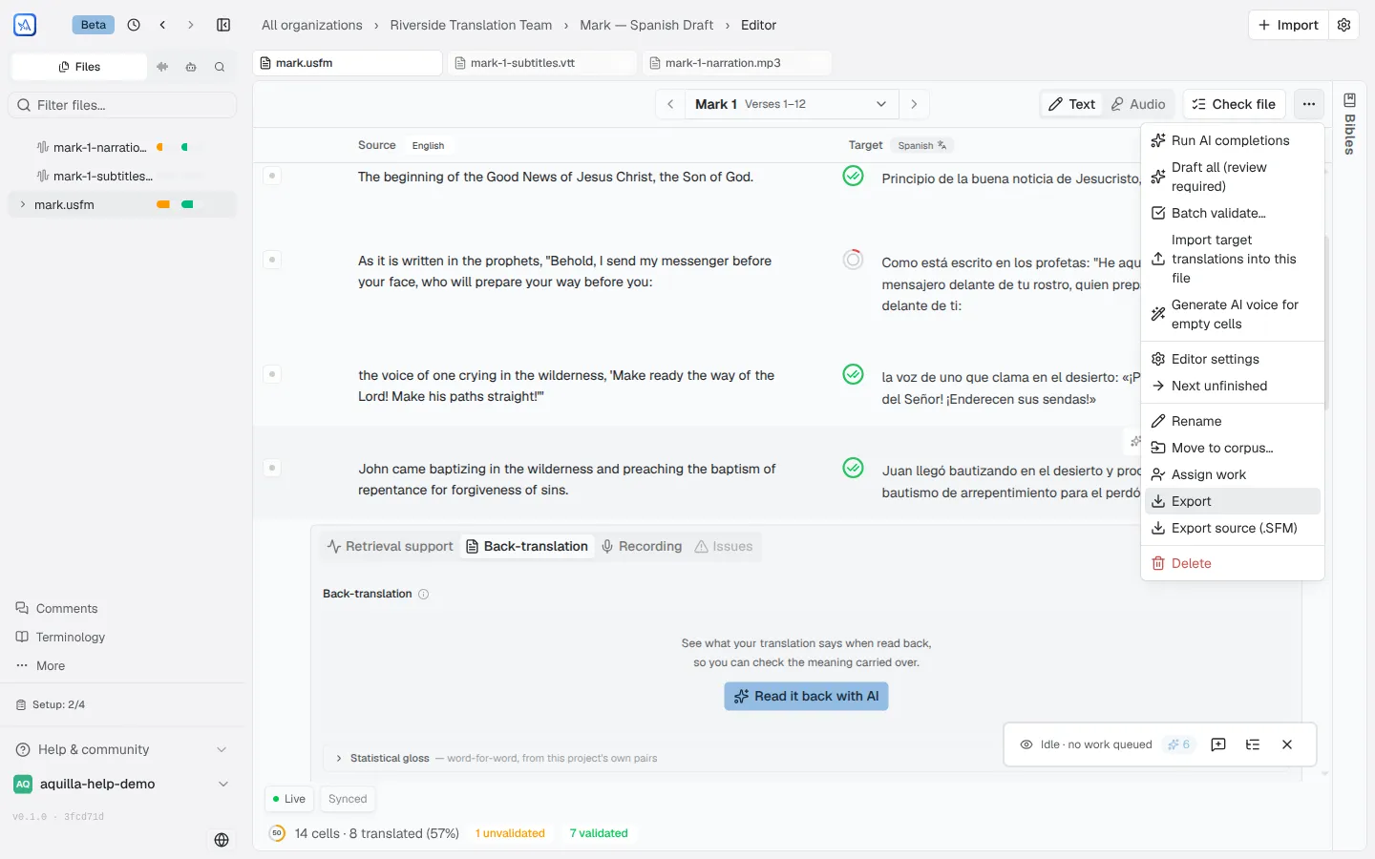Open mark-1-narration.mp3 file tab
Viewport: 1375px width, 859px height.
pos(737,63)
